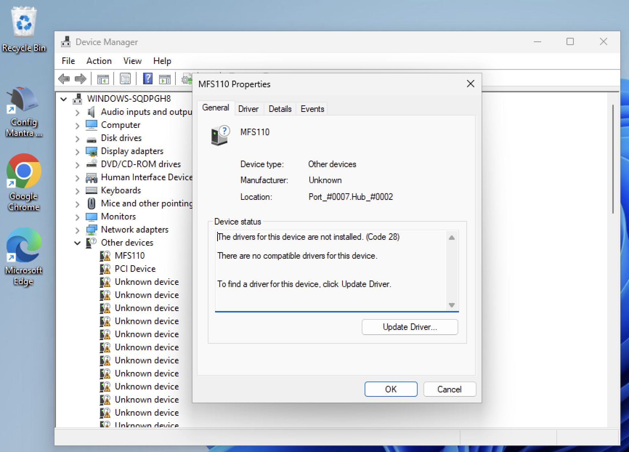
Task: Click the Forward arrow in Device Manager toolbar
Action: click(80, 79)
